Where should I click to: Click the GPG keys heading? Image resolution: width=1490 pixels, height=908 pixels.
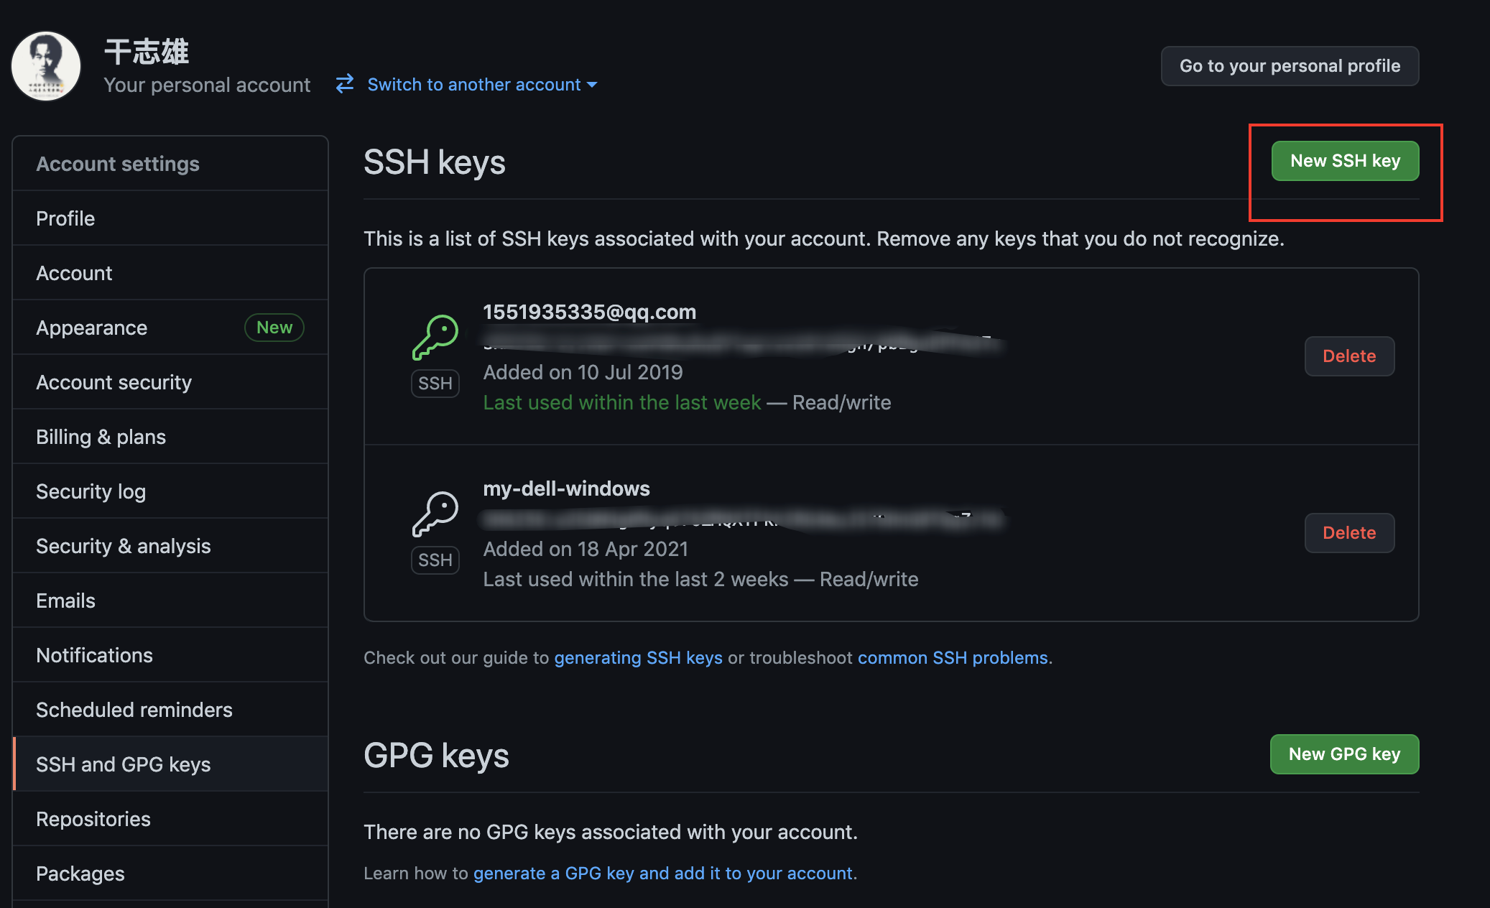(436, 756)
